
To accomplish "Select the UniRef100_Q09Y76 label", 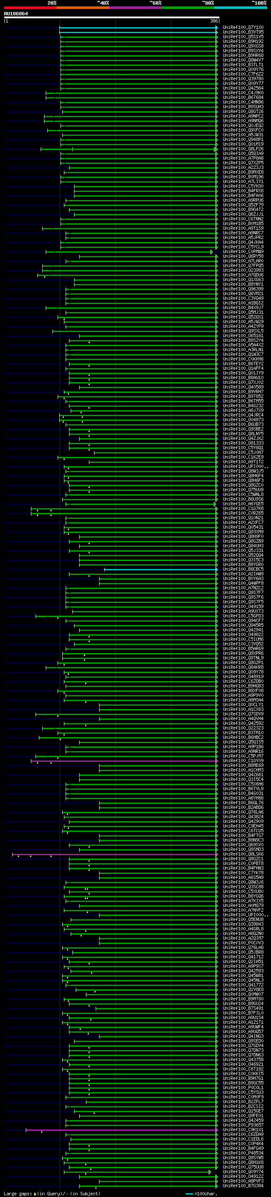I will pyautogui.click(x=243, y=69).
